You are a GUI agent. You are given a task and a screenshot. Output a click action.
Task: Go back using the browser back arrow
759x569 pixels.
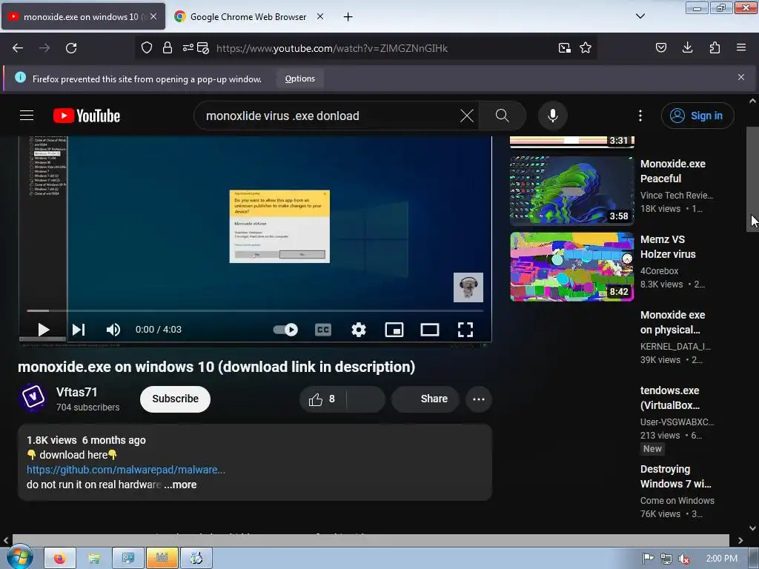(18, 48)
